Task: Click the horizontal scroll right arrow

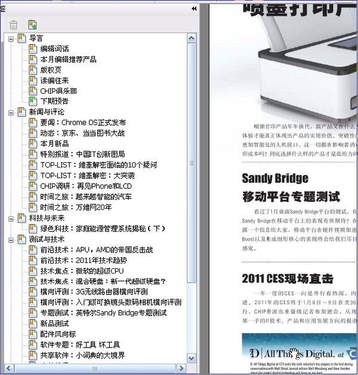Action: 181,368
